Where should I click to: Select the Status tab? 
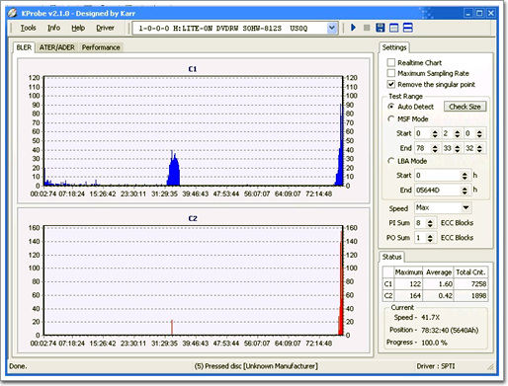pyautogui.click(x=391, y=257)
